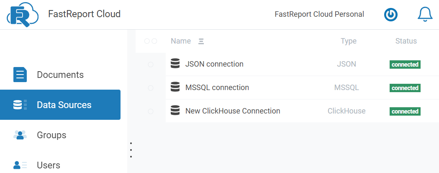This screenshot has width=439, height=173.
Task: Click the JSON connection database icon
Action: coord(175,64)
